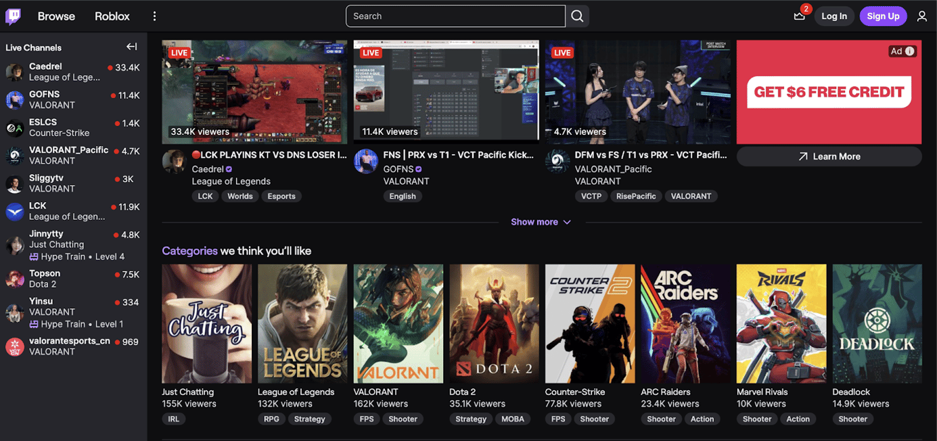Click valorantesports_cn's avatar in the sidebar

(14, 346)
